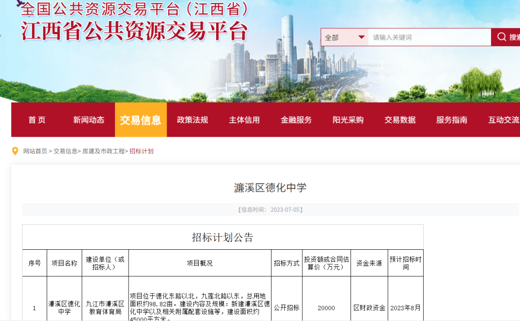Focus the 请输入关键词 search field
The image size is (520, 321).
coord(430,37)
